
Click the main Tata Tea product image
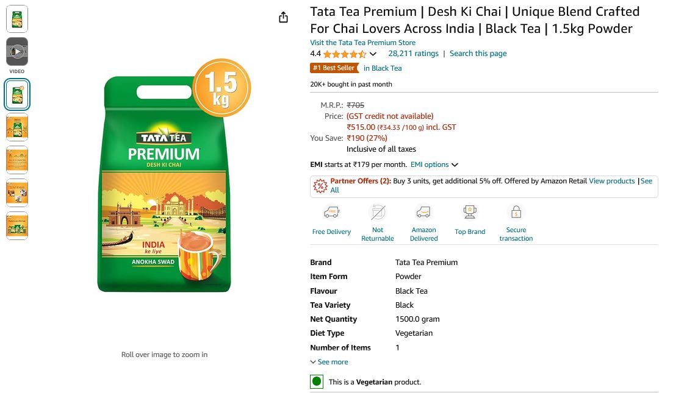pos(165,183)
